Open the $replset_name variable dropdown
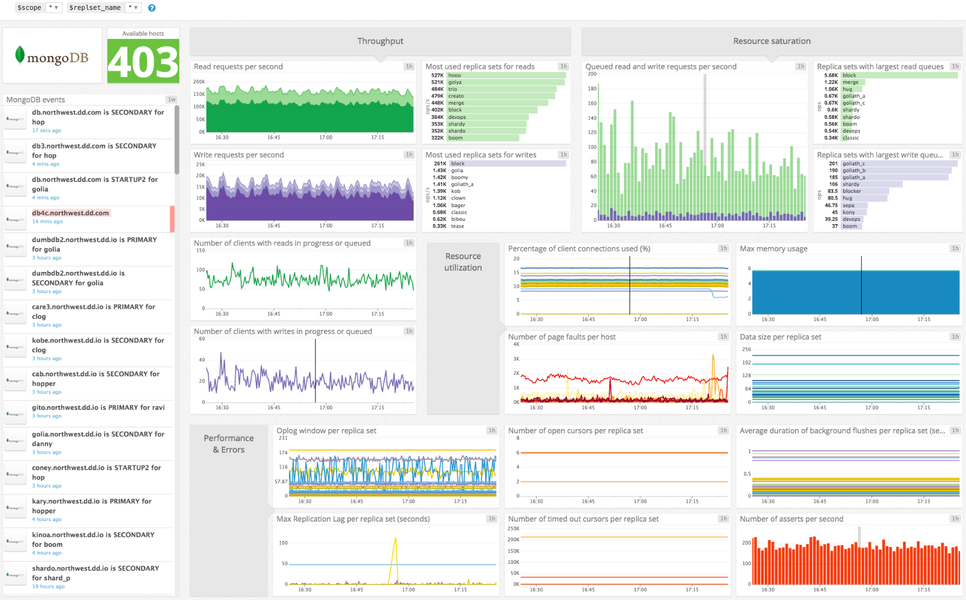 (x=133, y=8)
